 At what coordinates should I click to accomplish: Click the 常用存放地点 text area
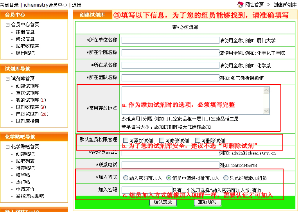click(192, 100)
